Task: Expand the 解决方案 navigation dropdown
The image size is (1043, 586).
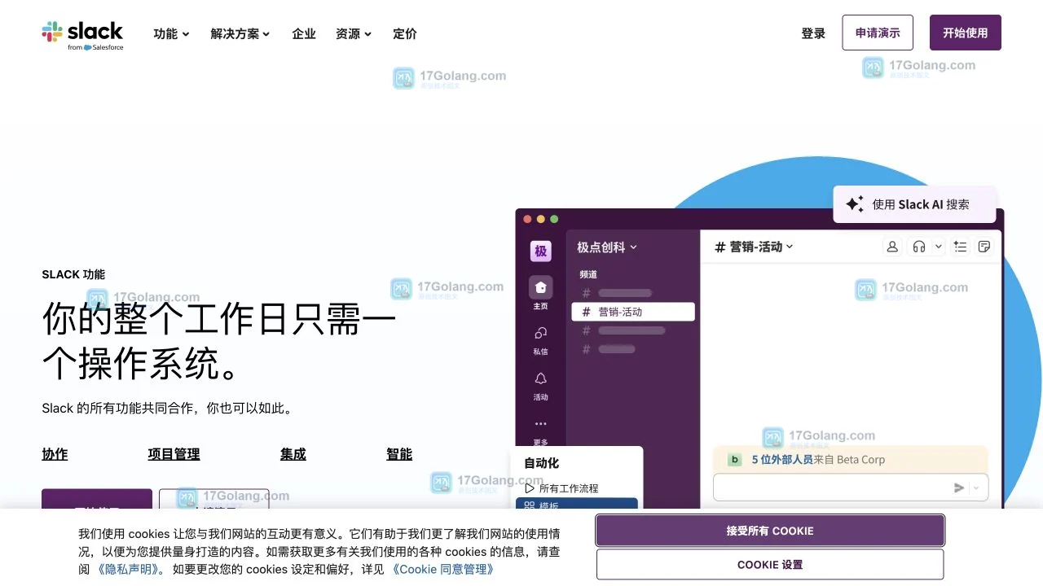Action: click(240, 33)
